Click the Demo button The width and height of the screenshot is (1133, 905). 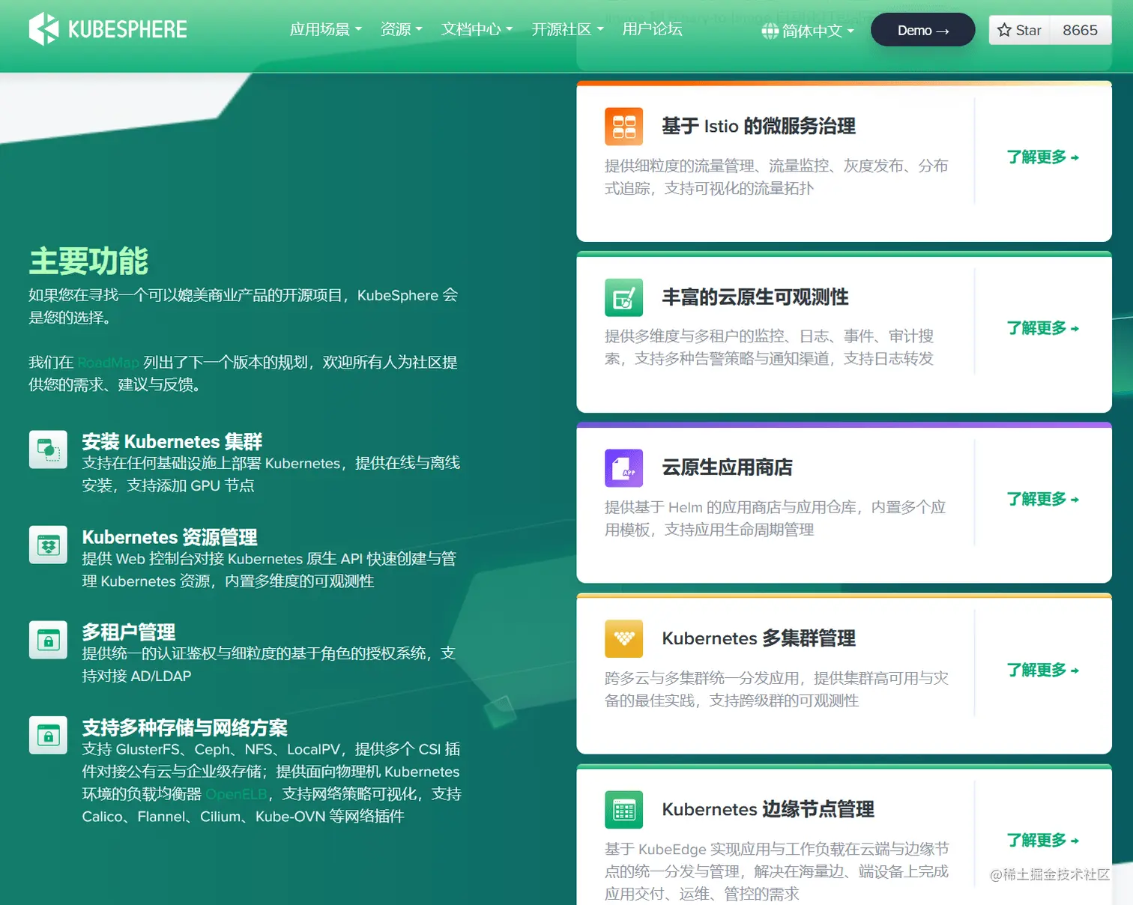click(x=922, y=30)
